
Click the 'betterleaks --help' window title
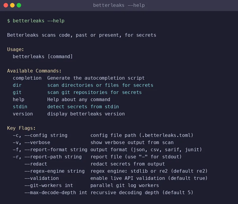click(119, 5)
